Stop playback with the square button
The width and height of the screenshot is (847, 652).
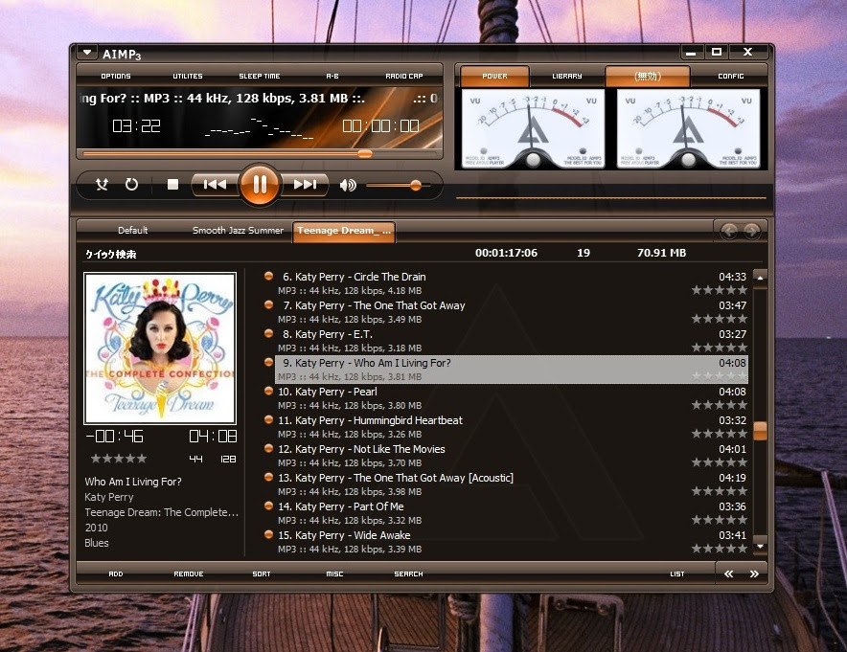(172, 185)
